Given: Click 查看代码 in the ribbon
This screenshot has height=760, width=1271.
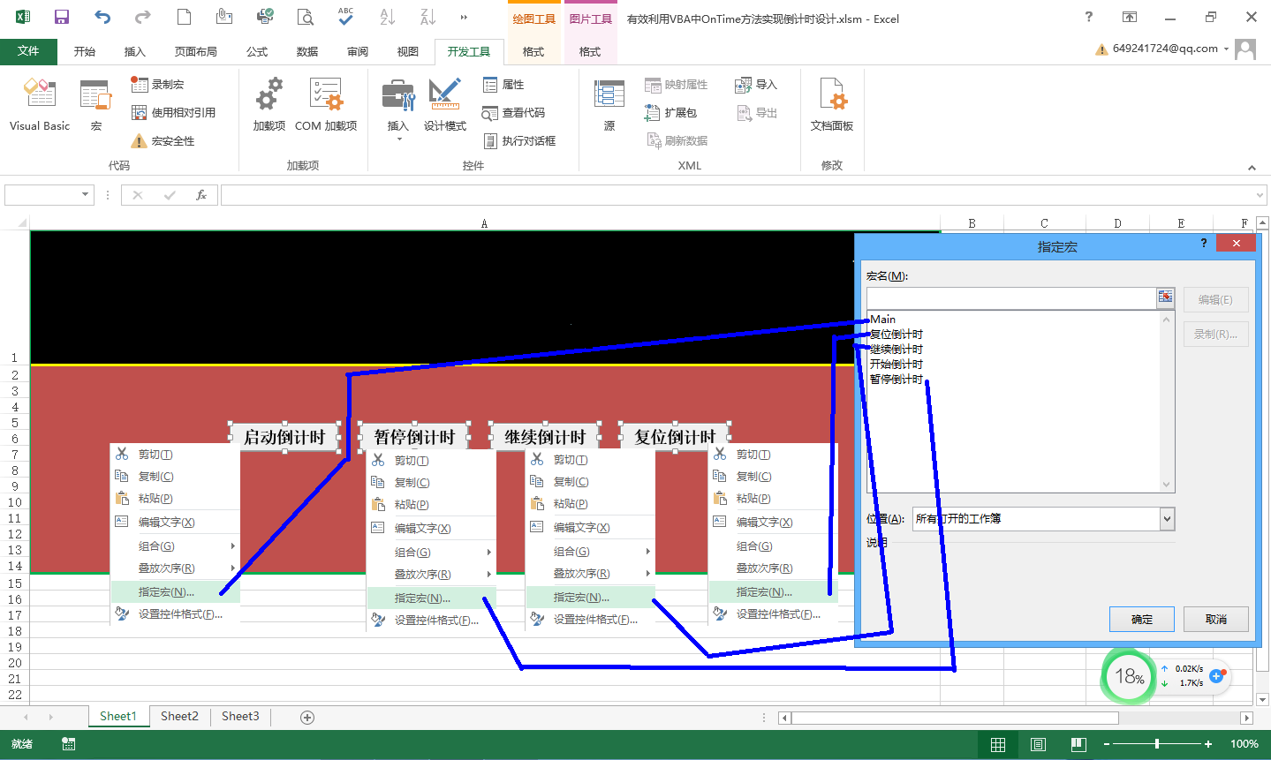Looking at the screenshot, I should pyautogui.click(x=513, y=113).
